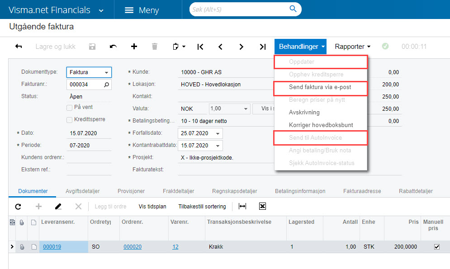Click the Krakk description cell
The image size is (450, 269).
coord(246,247)
